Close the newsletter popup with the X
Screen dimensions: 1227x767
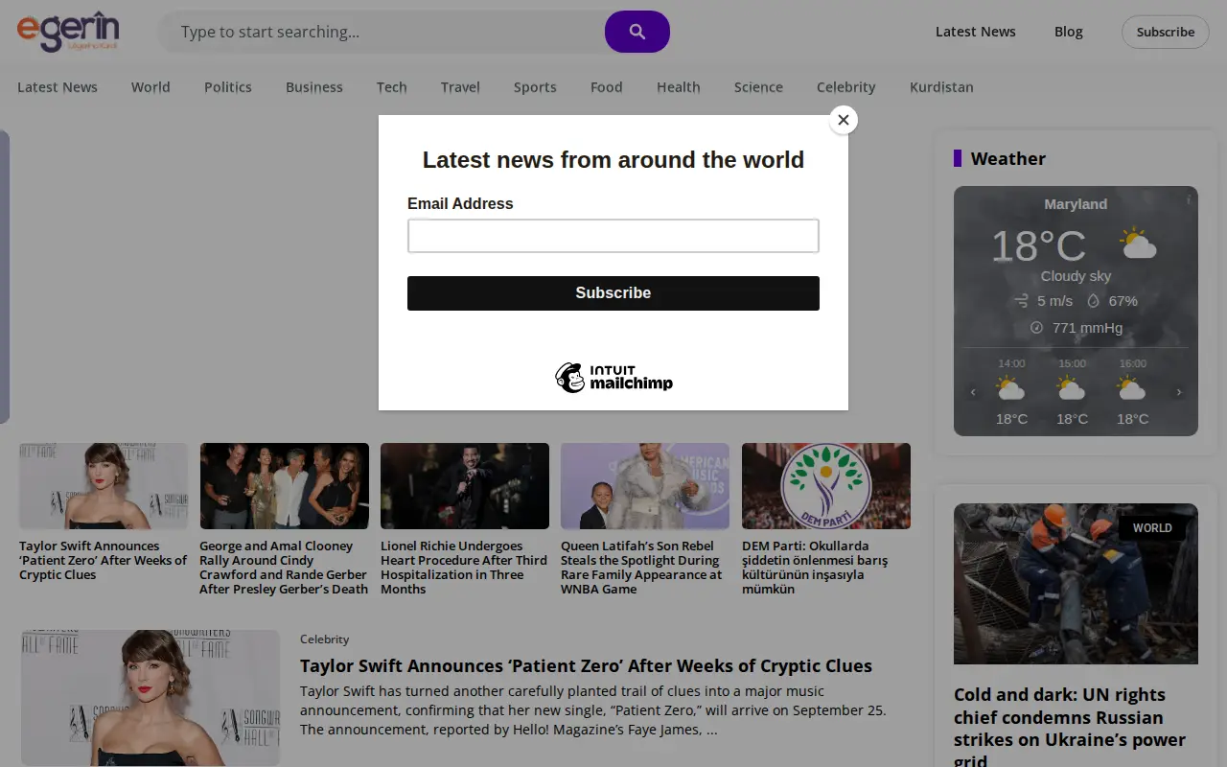[844, 120]
